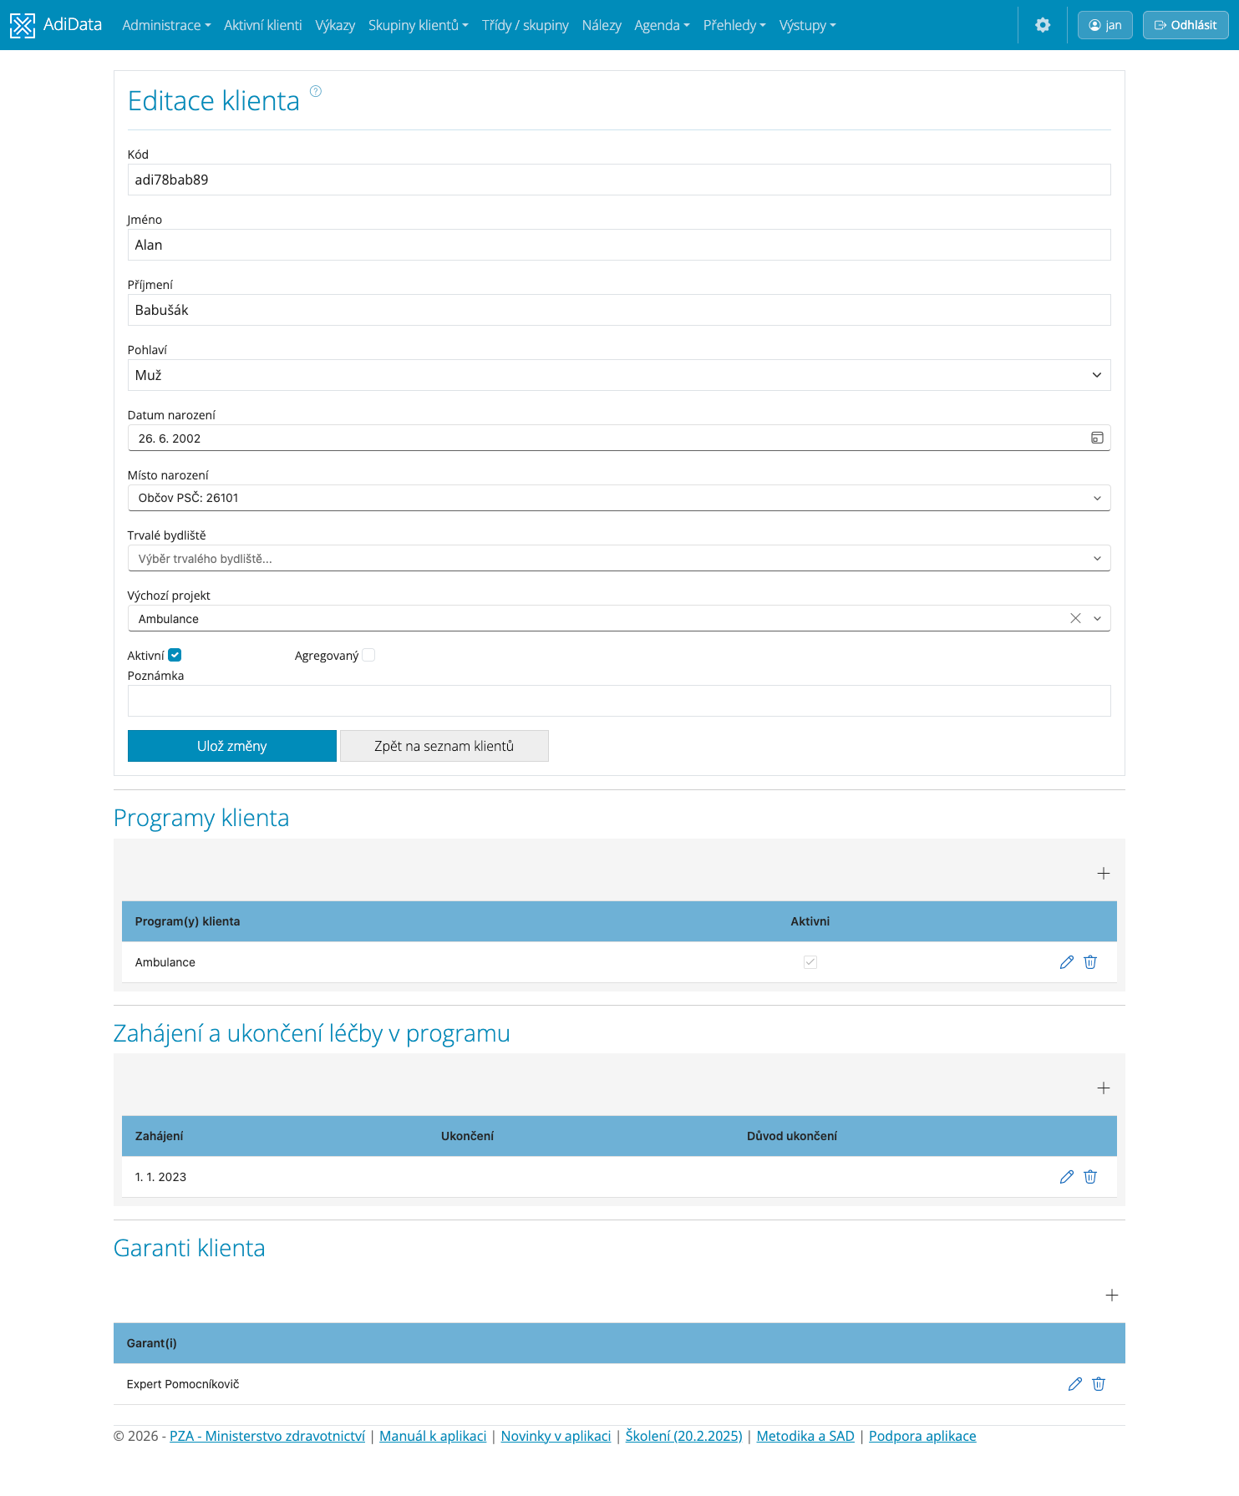
Task: Click the AdiData logo icon
Action: (23, 25)
